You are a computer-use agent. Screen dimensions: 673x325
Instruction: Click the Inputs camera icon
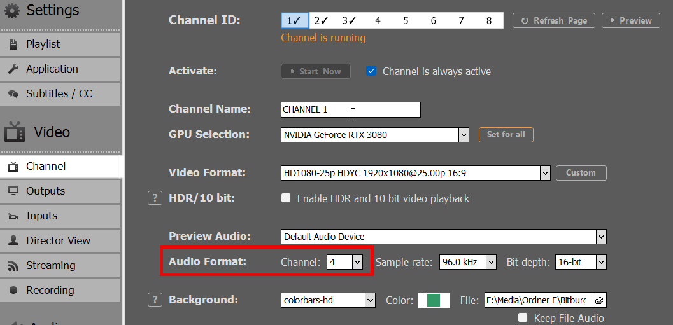(x=14, y=216)
